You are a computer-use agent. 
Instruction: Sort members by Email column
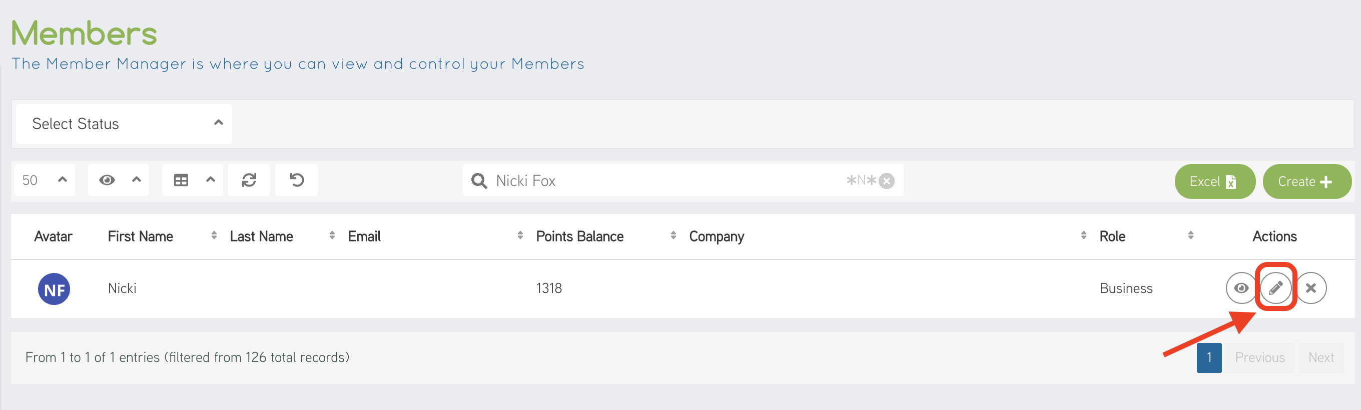(365, 236)
